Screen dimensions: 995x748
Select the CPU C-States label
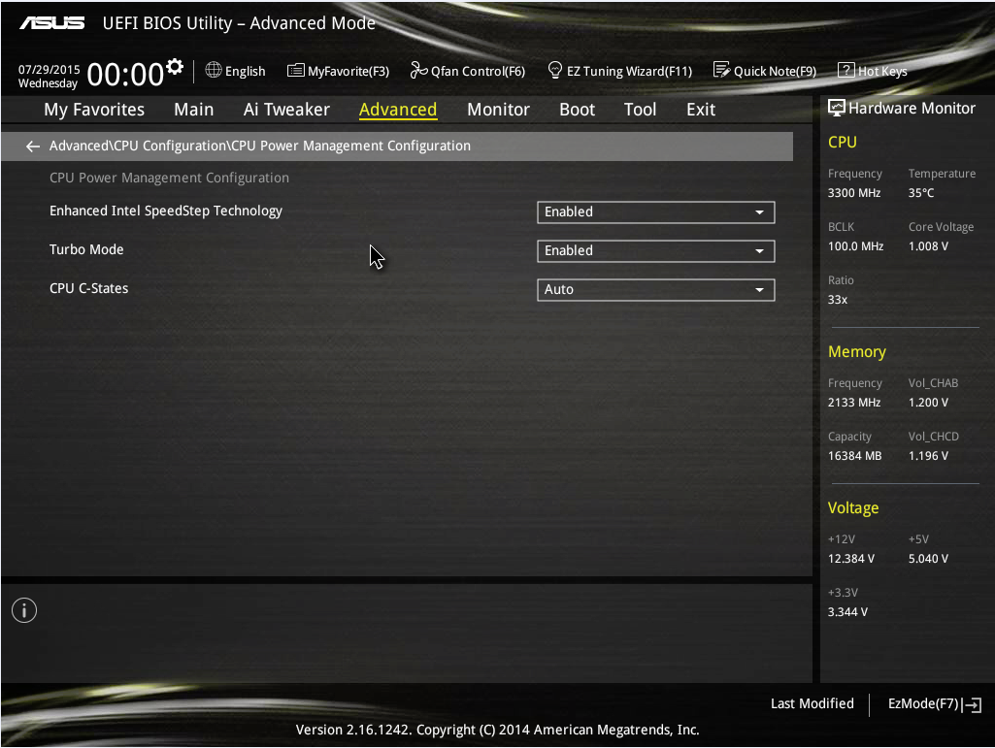[x=89, y=289]
